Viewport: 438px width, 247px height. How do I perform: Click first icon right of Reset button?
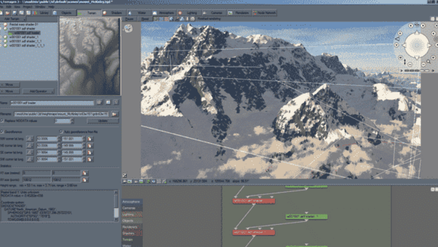tap(156, 19)
